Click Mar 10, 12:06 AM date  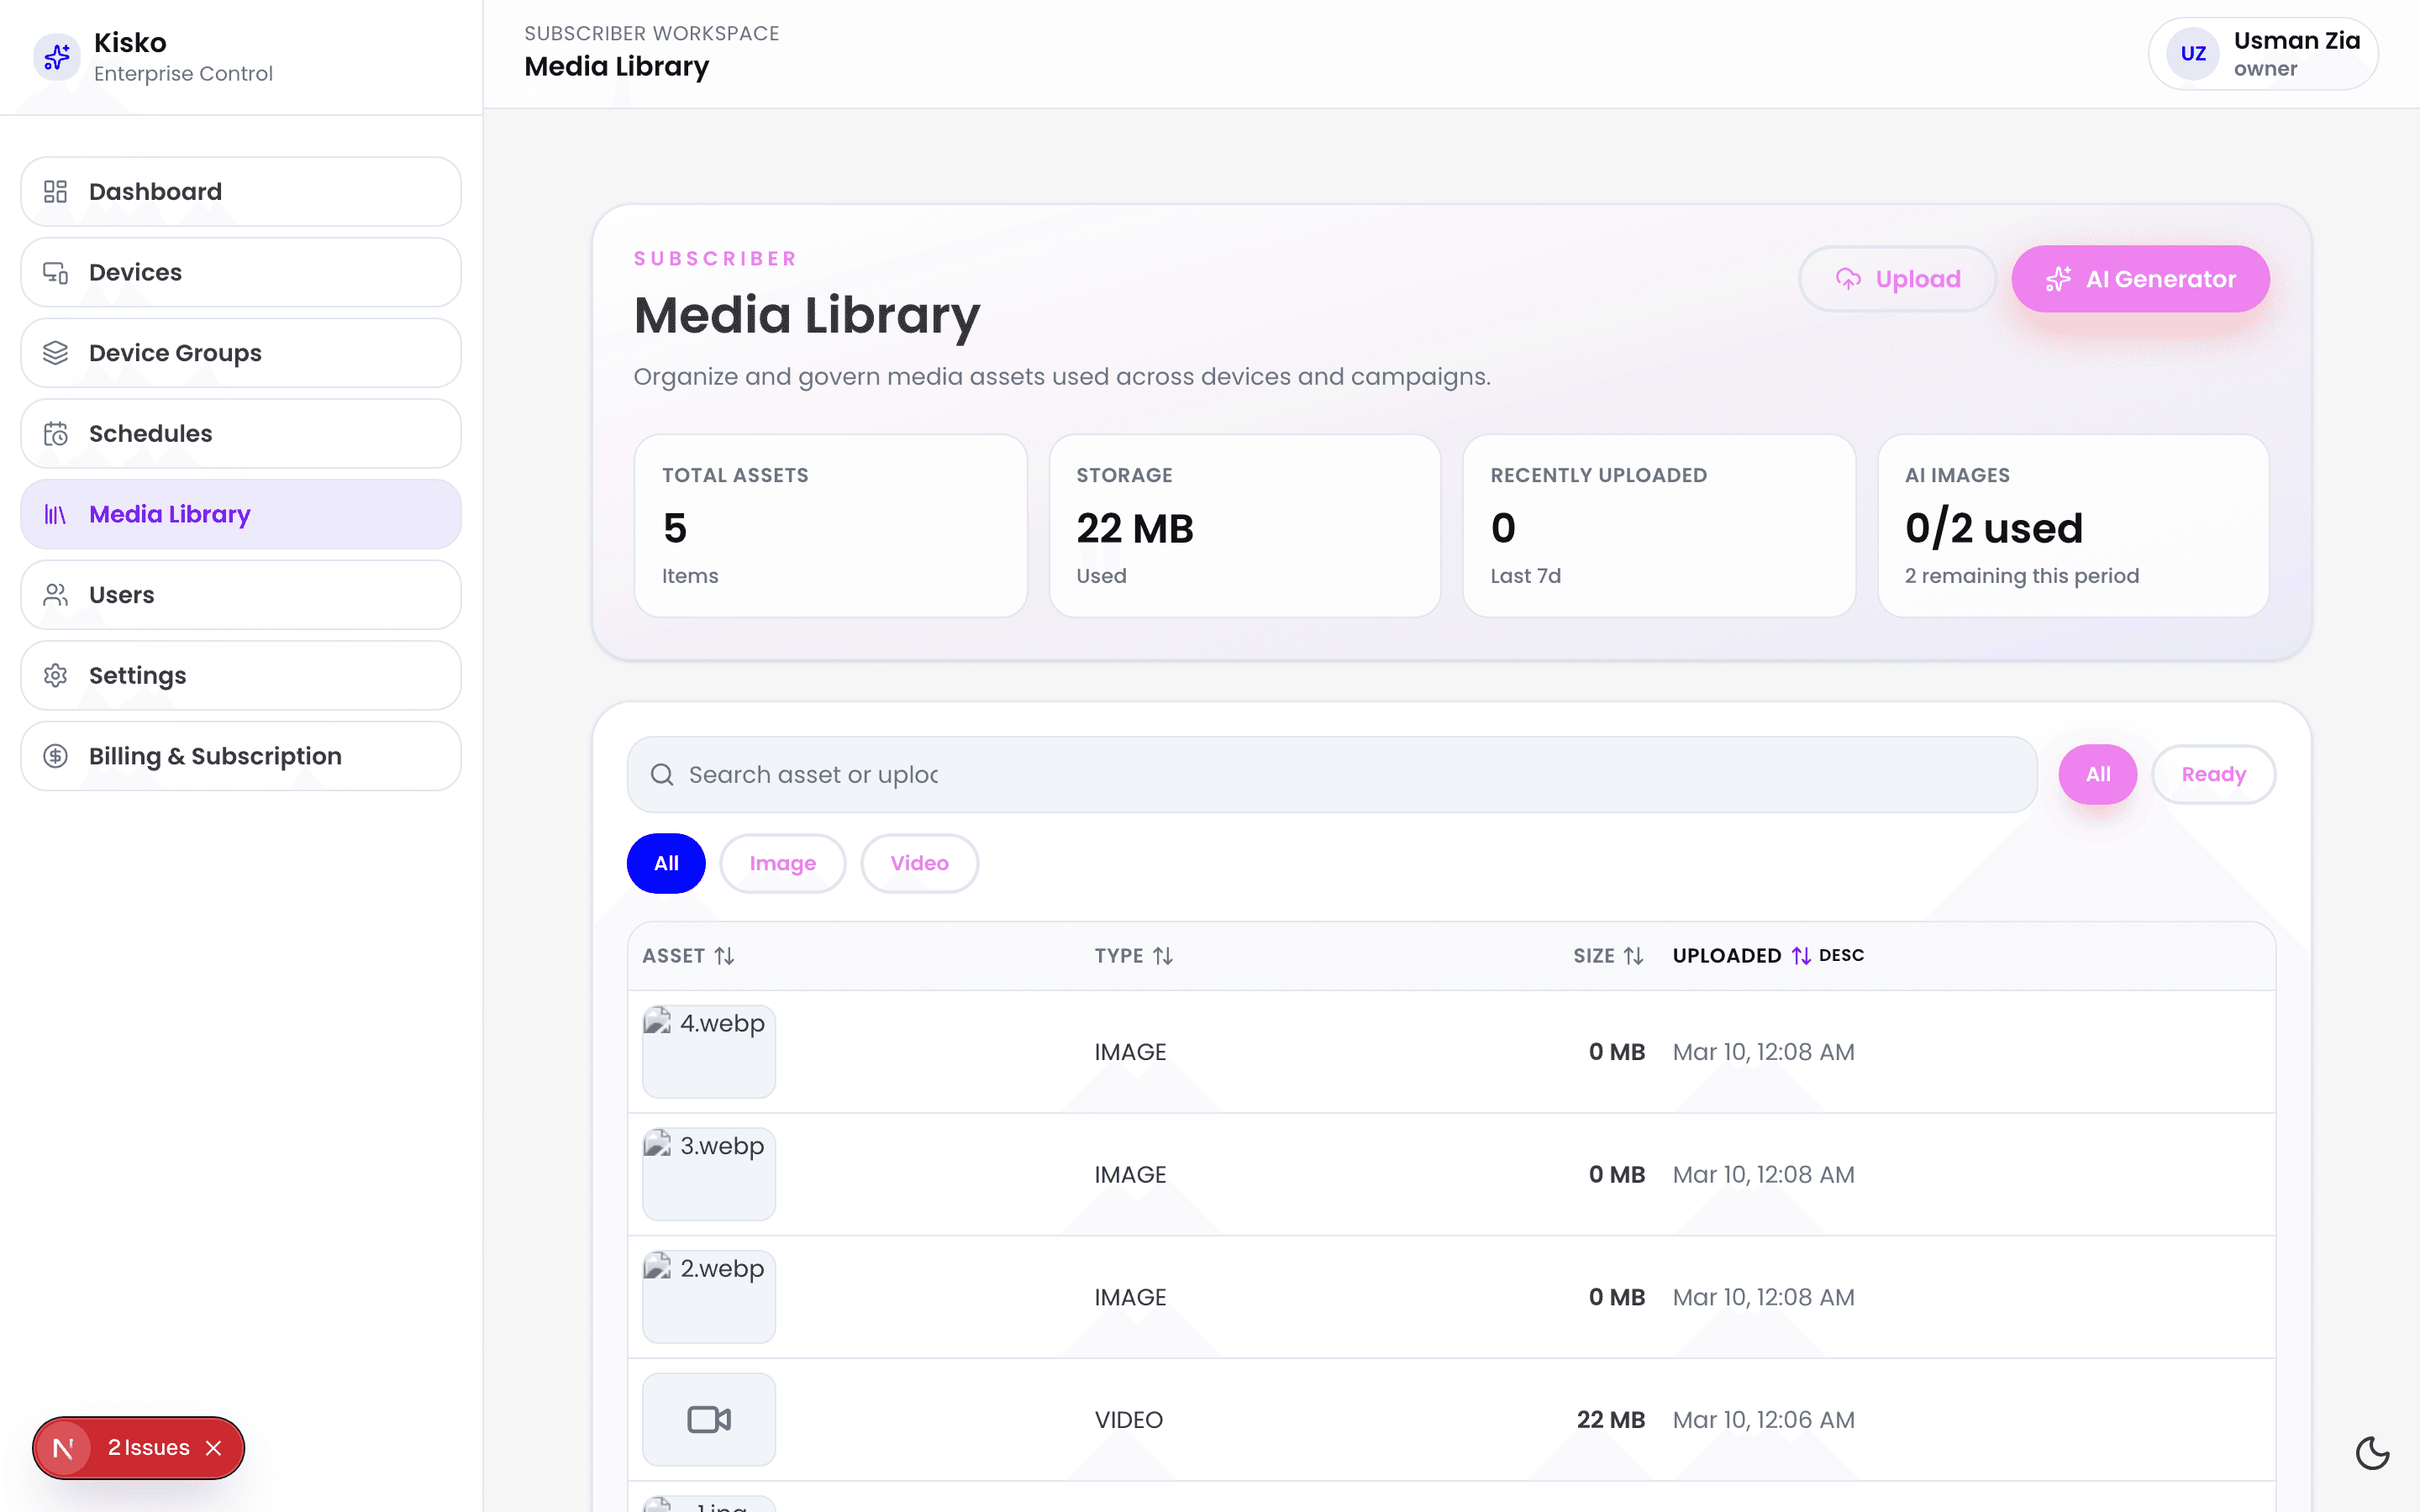pyautogui.click(x=1763, y=1420)
